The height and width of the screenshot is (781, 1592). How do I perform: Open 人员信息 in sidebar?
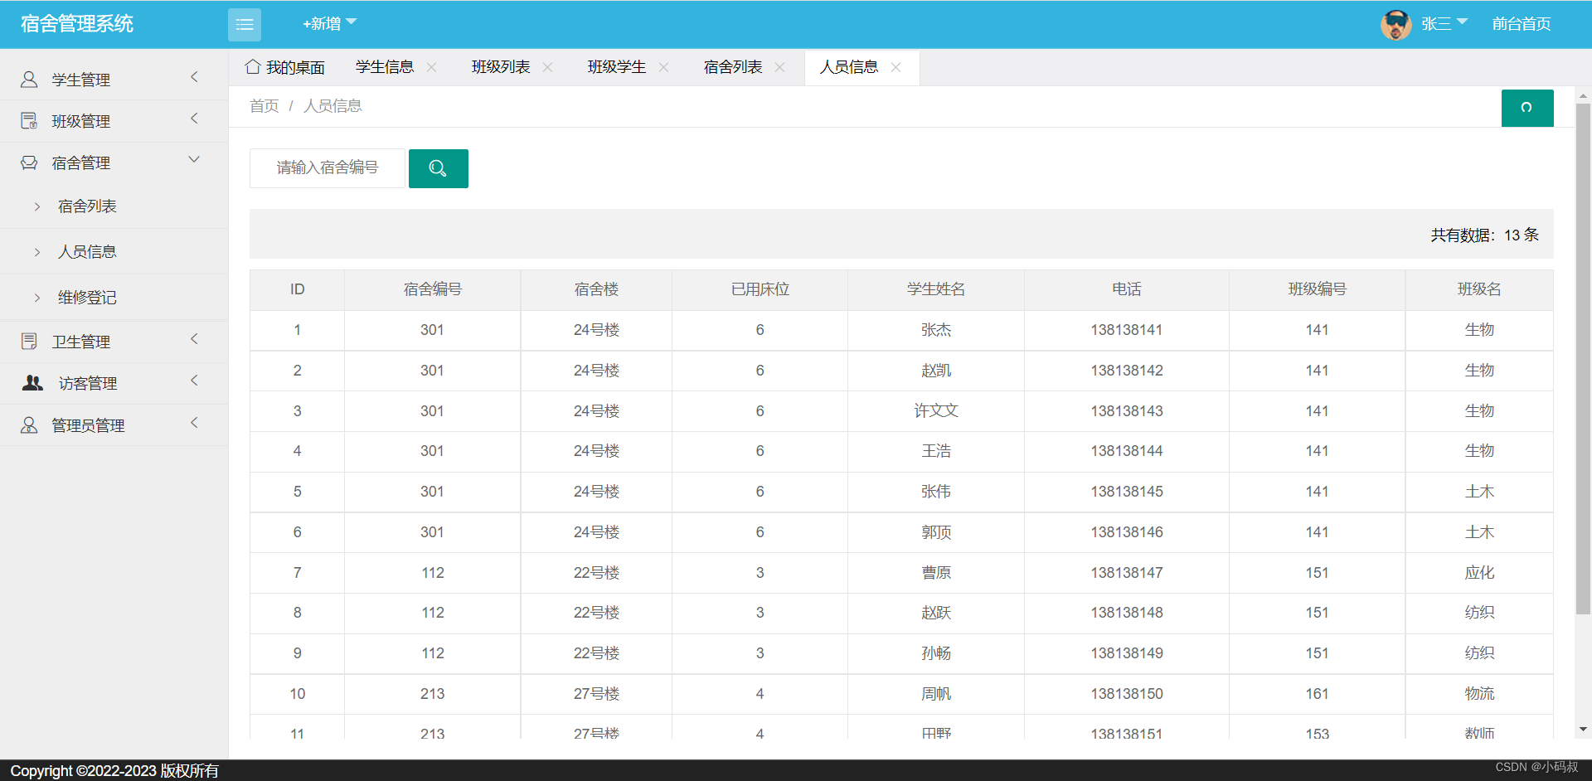click(x=87, y=252)
